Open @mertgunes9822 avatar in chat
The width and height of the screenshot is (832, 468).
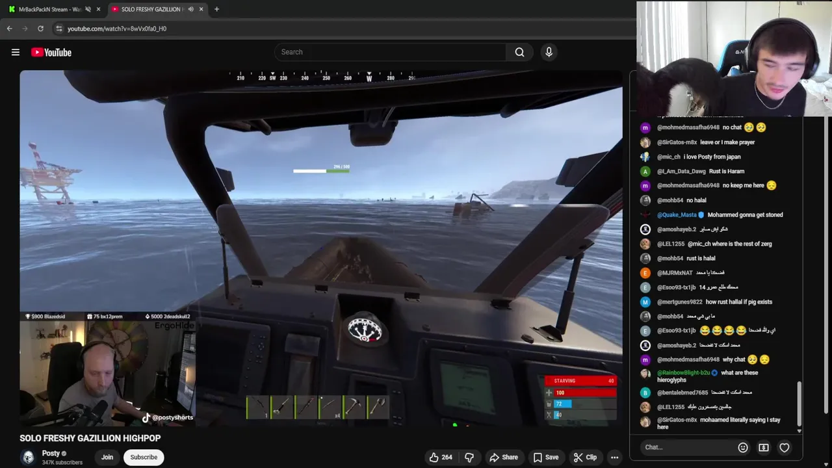tap(645, 302)
